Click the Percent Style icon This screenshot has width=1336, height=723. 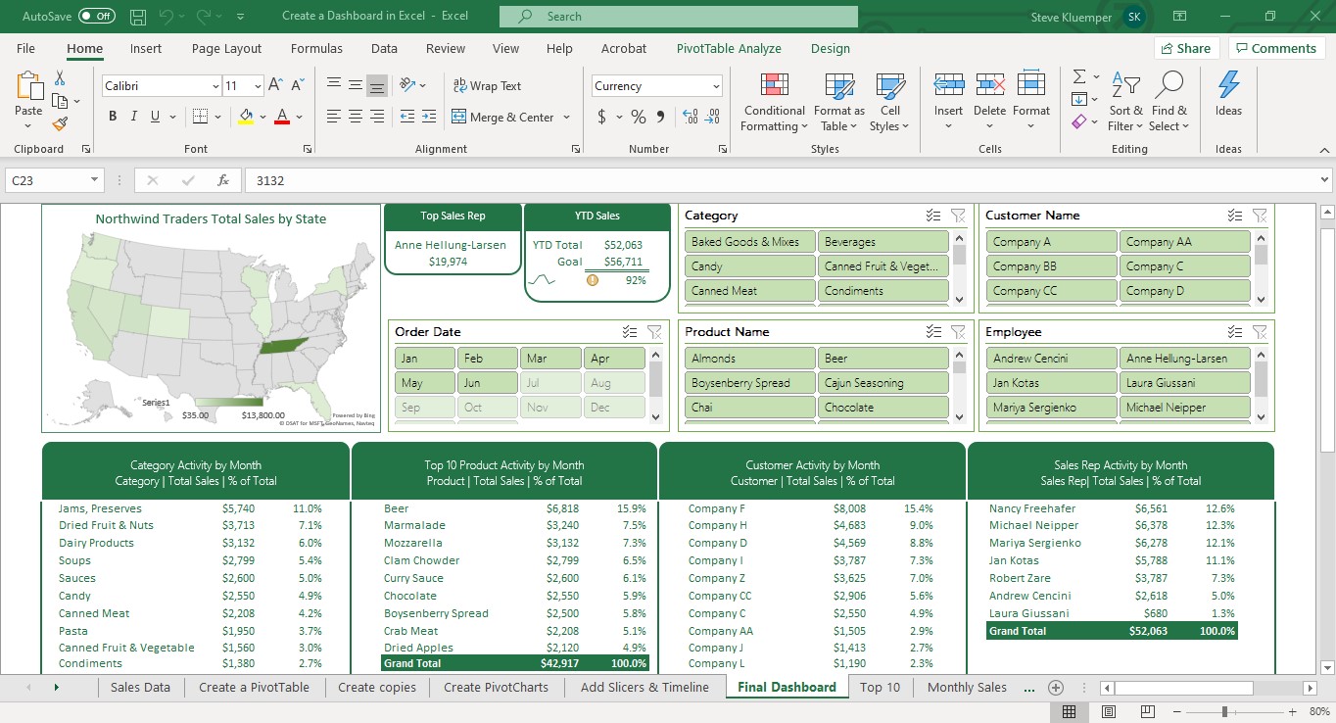coord(639,117)
